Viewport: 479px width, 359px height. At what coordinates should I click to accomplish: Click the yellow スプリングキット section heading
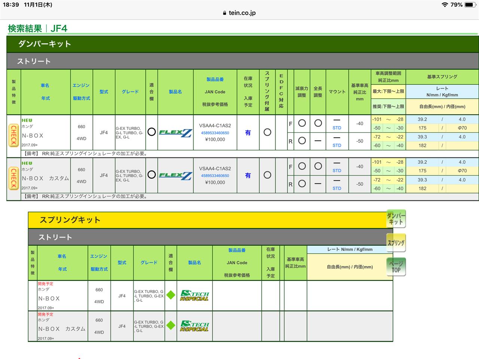(70, 220)
